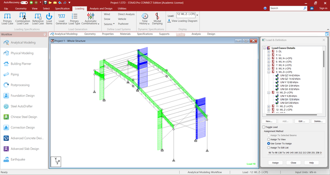The height and width of the screenshot is (175, 330).
Task: Check the Toggle Load checkbox
Action: [x=264, y=127]
